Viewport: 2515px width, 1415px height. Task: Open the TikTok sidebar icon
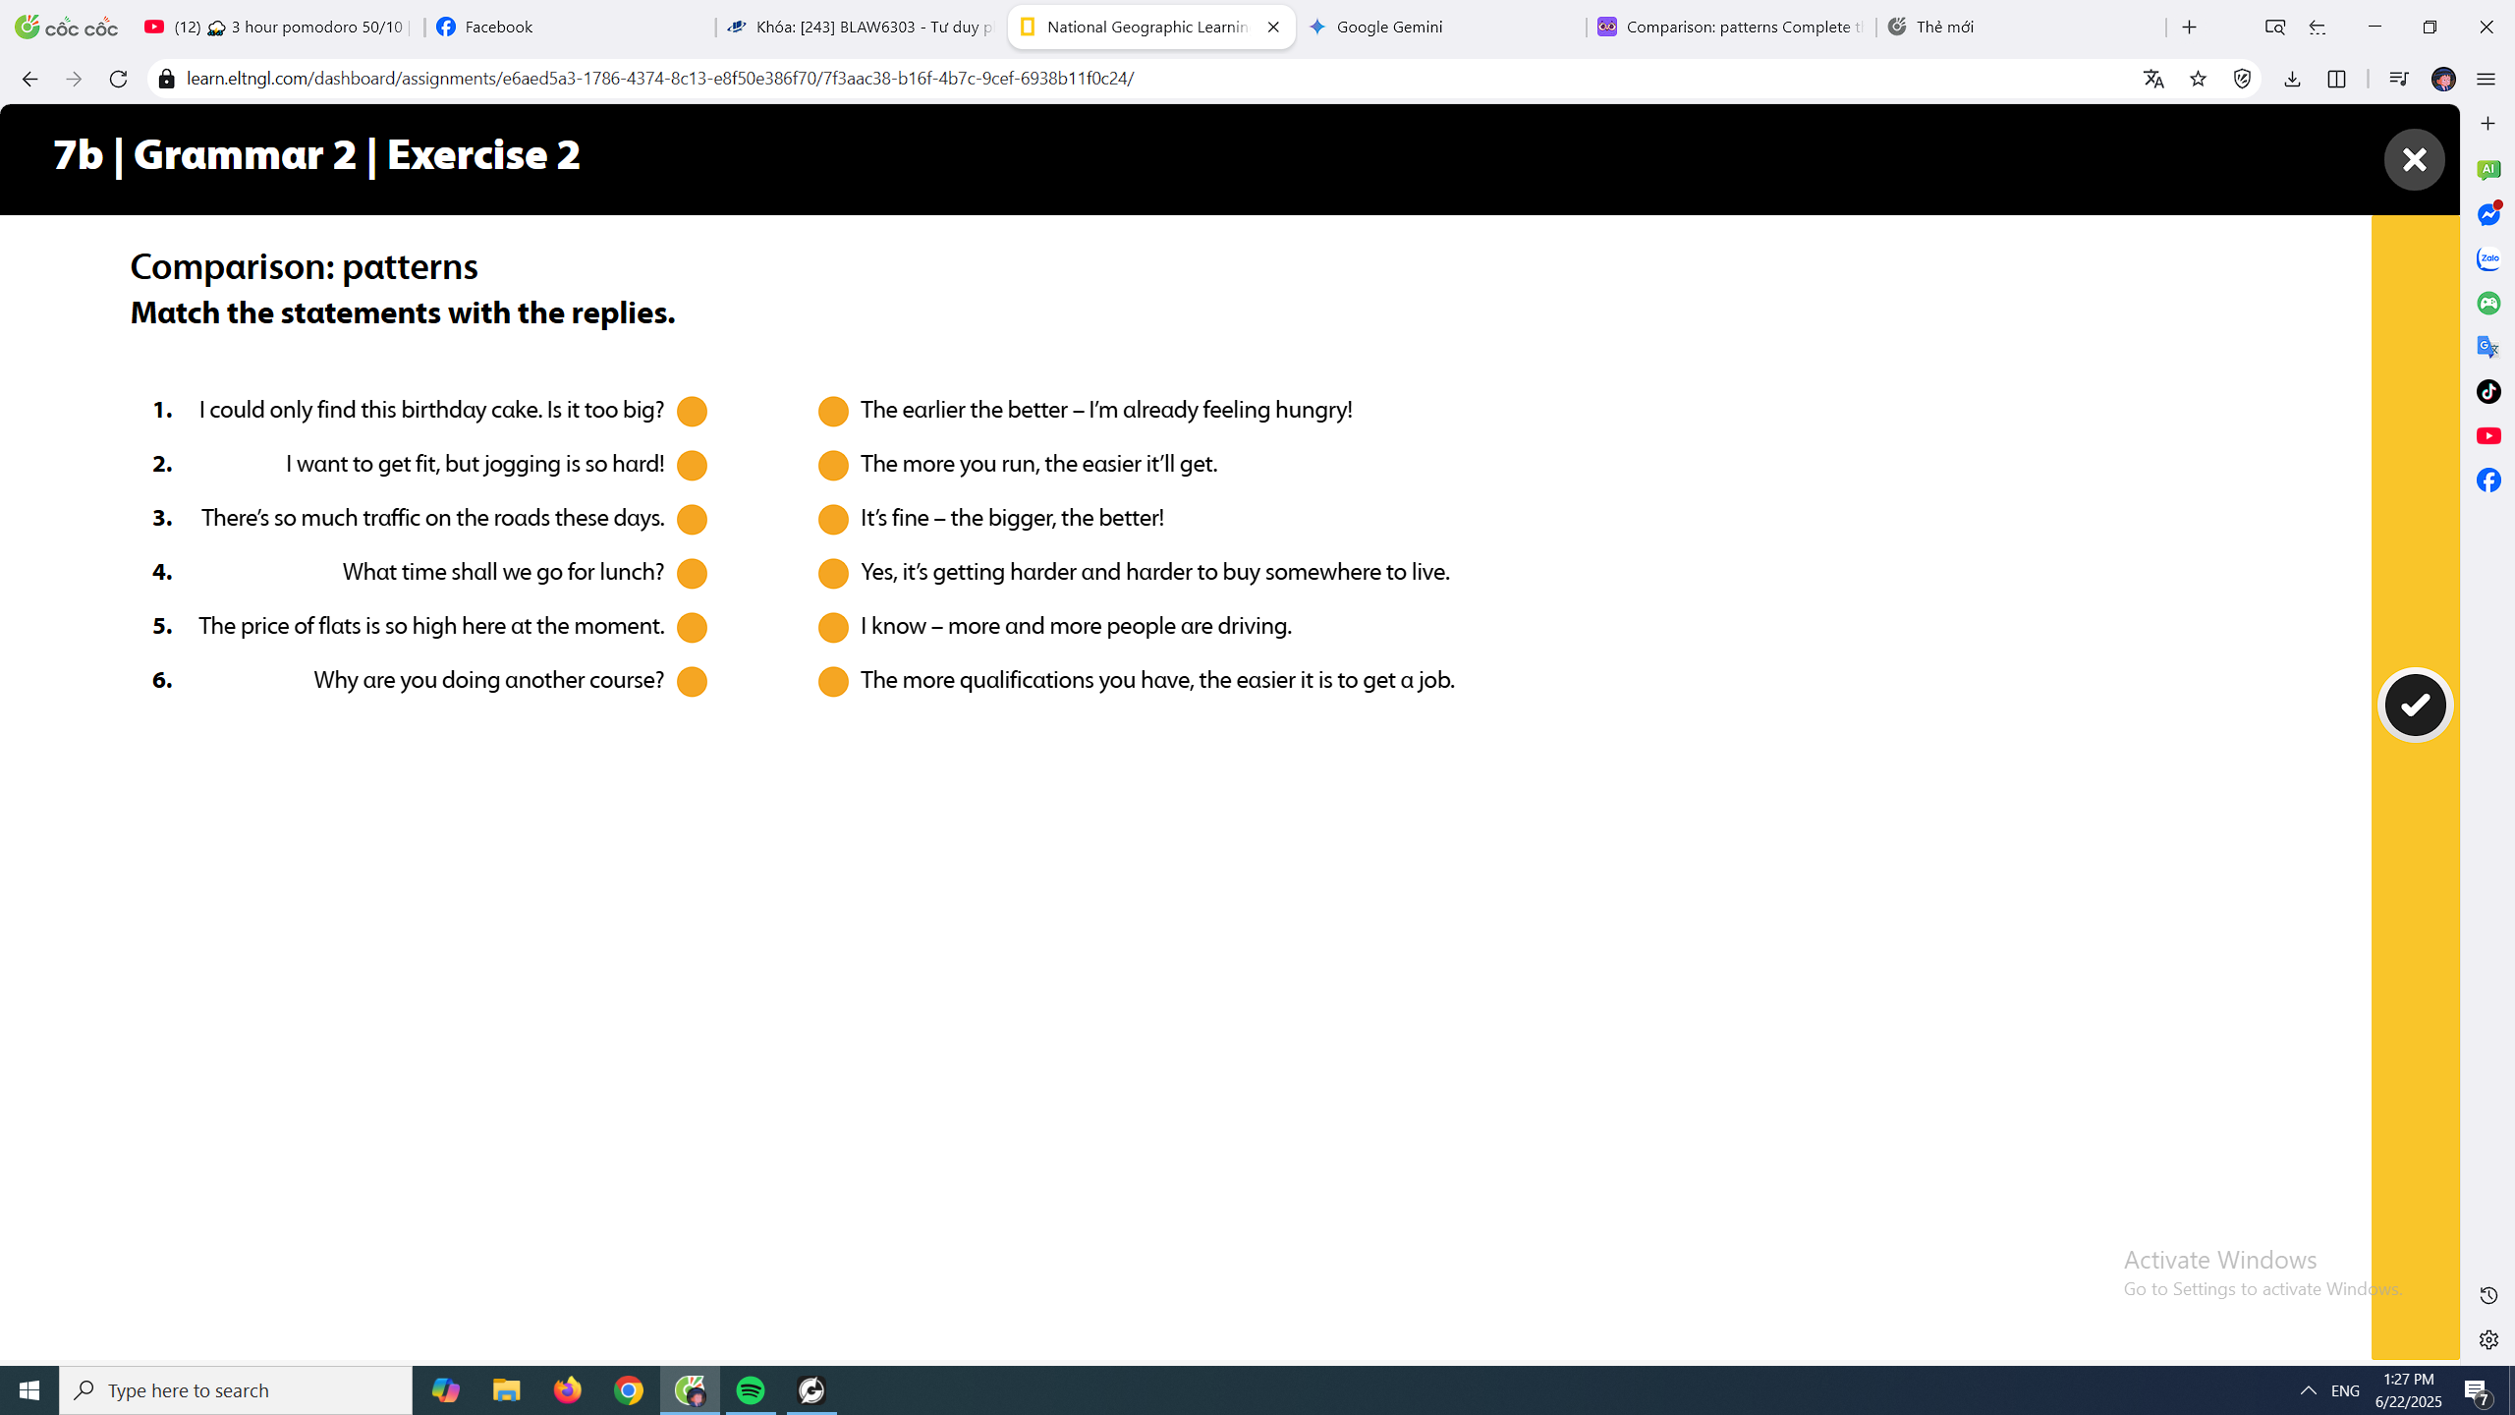(x=2488, y=392)
